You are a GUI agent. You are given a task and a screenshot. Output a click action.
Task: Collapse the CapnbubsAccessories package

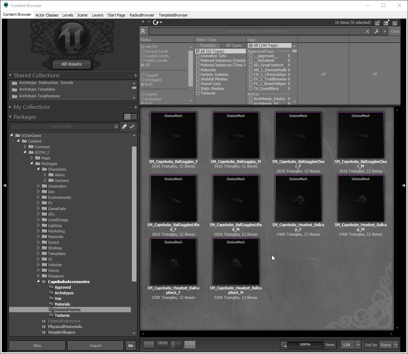tap(38, 281)
